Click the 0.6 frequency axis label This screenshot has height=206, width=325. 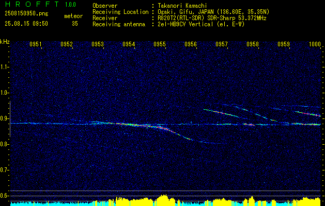[x=4, y=196]
